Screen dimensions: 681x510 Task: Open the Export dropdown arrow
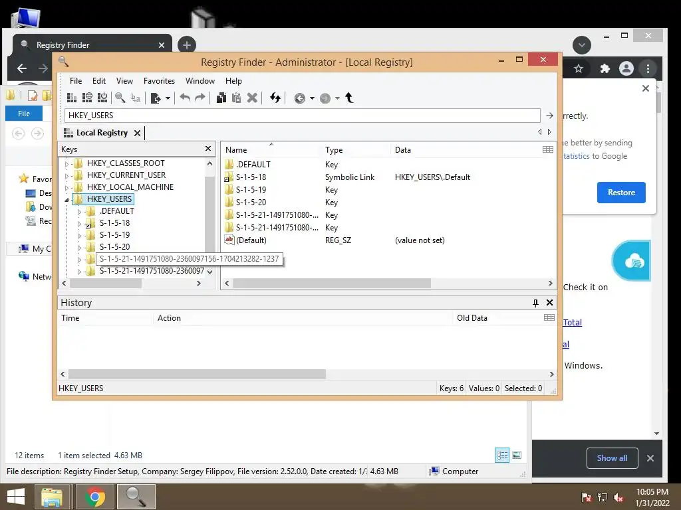[x=168, y=98]
